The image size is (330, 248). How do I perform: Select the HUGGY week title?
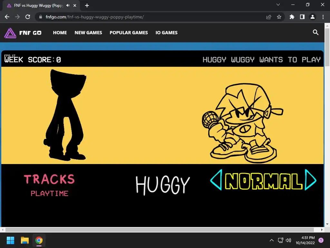click(163, 185)
